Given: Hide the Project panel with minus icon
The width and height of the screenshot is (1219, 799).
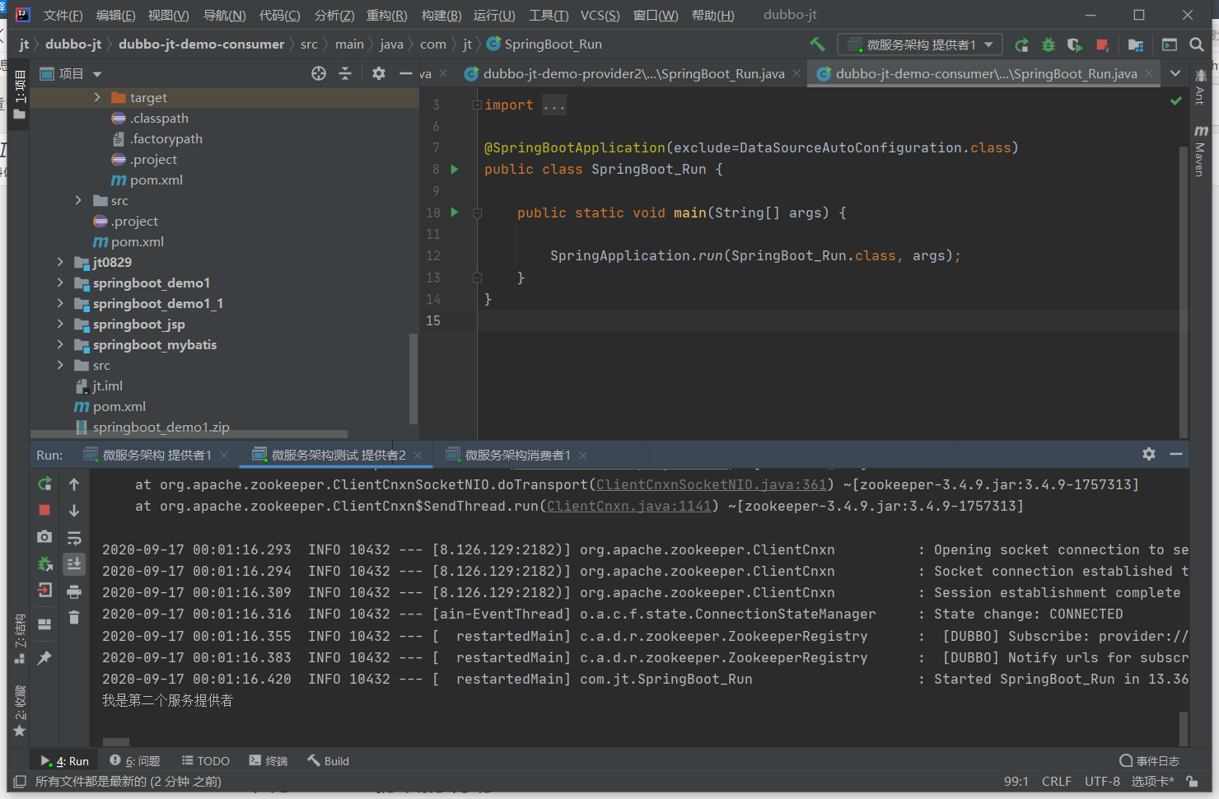Looking at the screenshot, I should [405, 73].
